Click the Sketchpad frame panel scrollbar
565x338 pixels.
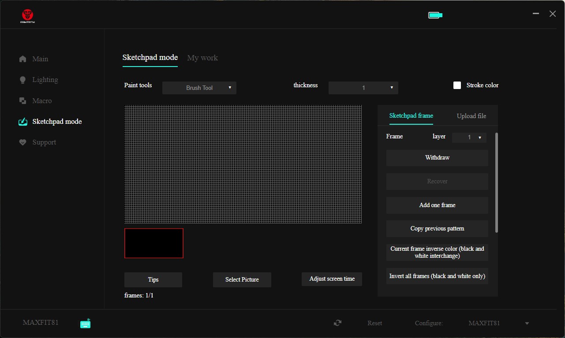[497, 182]
